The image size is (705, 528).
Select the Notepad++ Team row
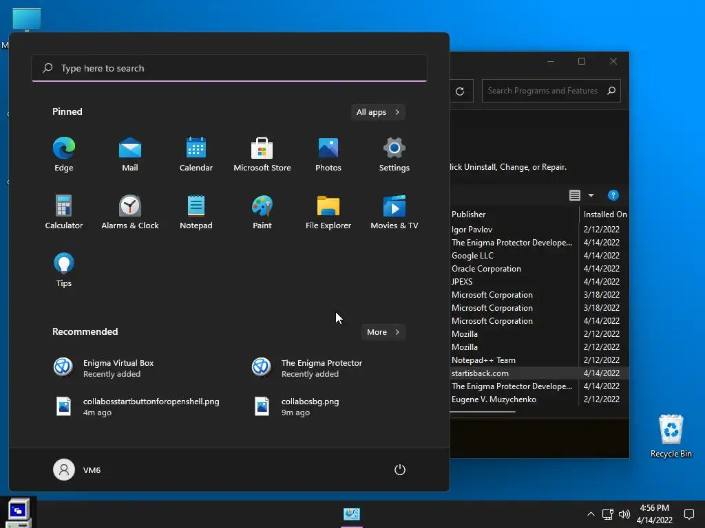[539, 360]
